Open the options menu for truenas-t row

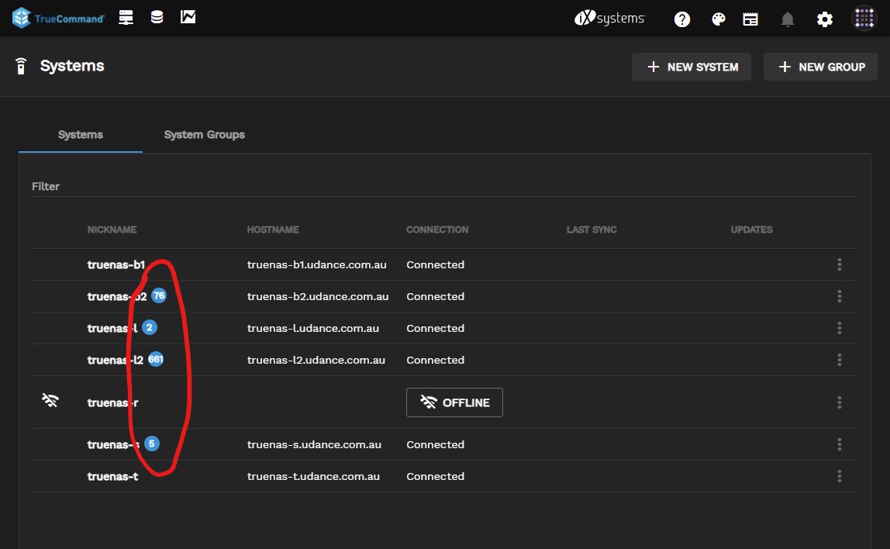[x=840, y=476]
